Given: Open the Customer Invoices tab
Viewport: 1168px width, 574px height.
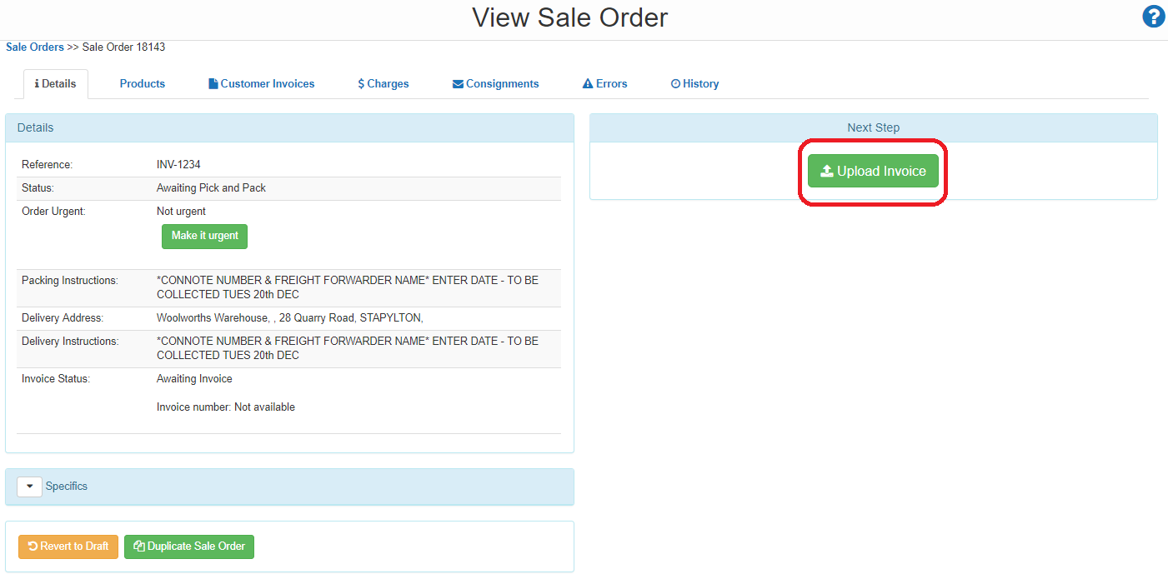Looking at the screenshot, I should click(x=262, y=83).
